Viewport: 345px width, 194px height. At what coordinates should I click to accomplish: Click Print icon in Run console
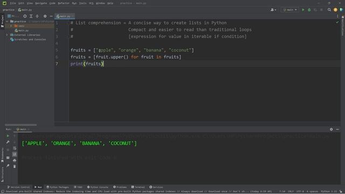[x=15, y=161]
